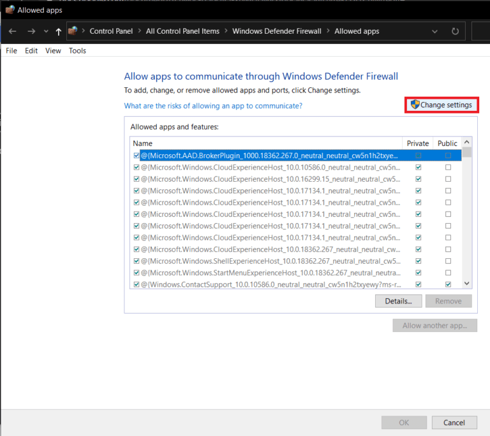This screenshot has width=490, height=436.
Task: Select the ShellExperienceHost_10.0.18362.267 row
Action: click(x=297, y=261)
